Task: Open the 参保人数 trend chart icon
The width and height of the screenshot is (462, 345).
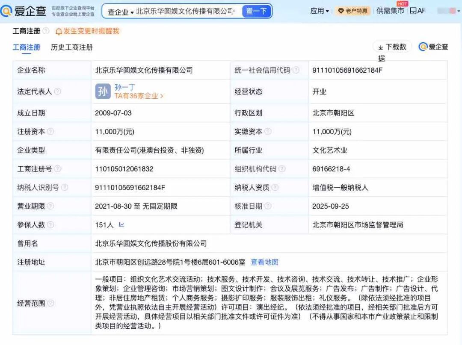Action: tap(121, 224)
